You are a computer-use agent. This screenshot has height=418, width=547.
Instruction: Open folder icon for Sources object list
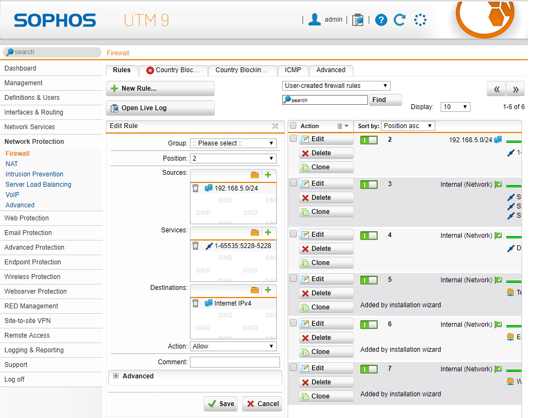click(x=255, y=175)
